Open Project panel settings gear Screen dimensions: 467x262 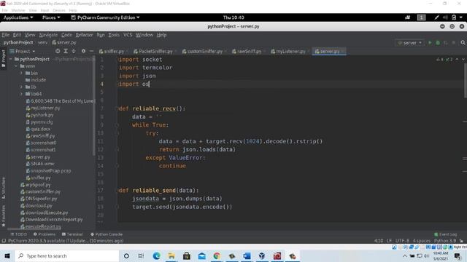click(x=83, y=51)
